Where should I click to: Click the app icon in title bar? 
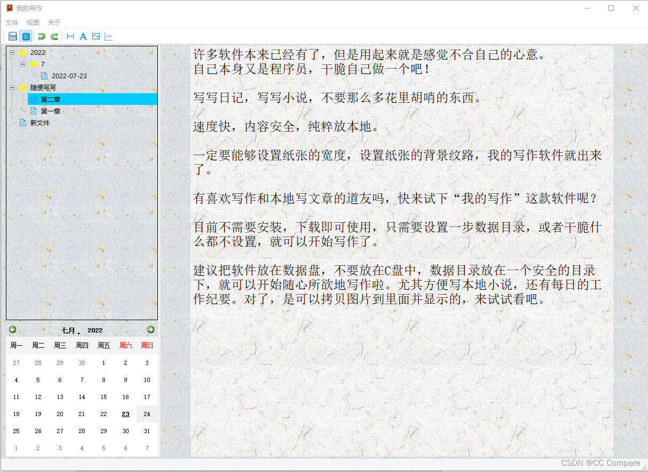(9, 8)
